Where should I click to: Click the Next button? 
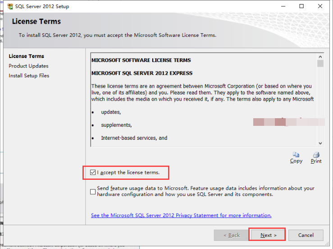point(269,235)
